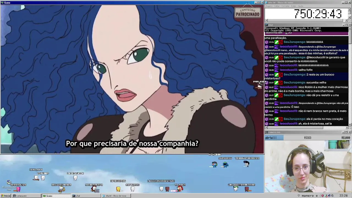This screenshot has width=352, height=198.
Task: Click the ZORUSEP character sprite
Action: pyautogui.click(x=43, y=178)
